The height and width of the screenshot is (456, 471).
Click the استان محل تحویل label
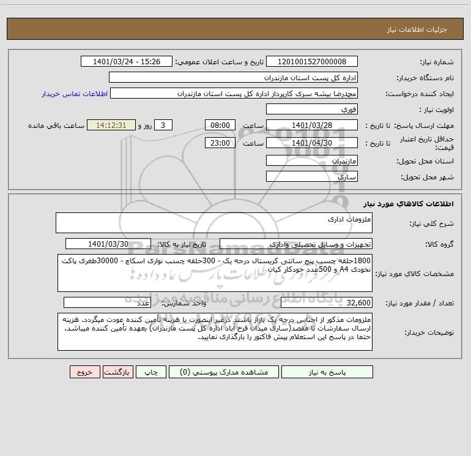(x=425, y=162)
